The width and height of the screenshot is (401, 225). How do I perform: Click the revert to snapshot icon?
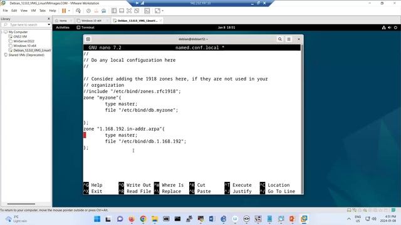coord(96,11)
